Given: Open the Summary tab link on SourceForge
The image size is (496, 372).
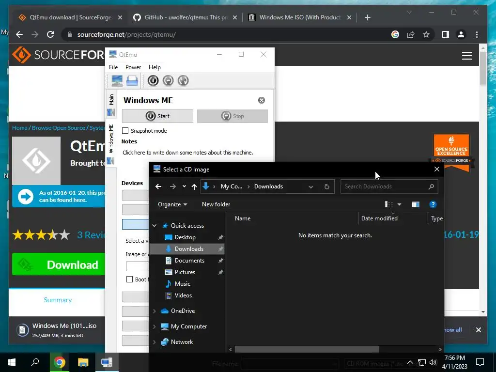Looking at the screenshot, I should tap(58, 300).
